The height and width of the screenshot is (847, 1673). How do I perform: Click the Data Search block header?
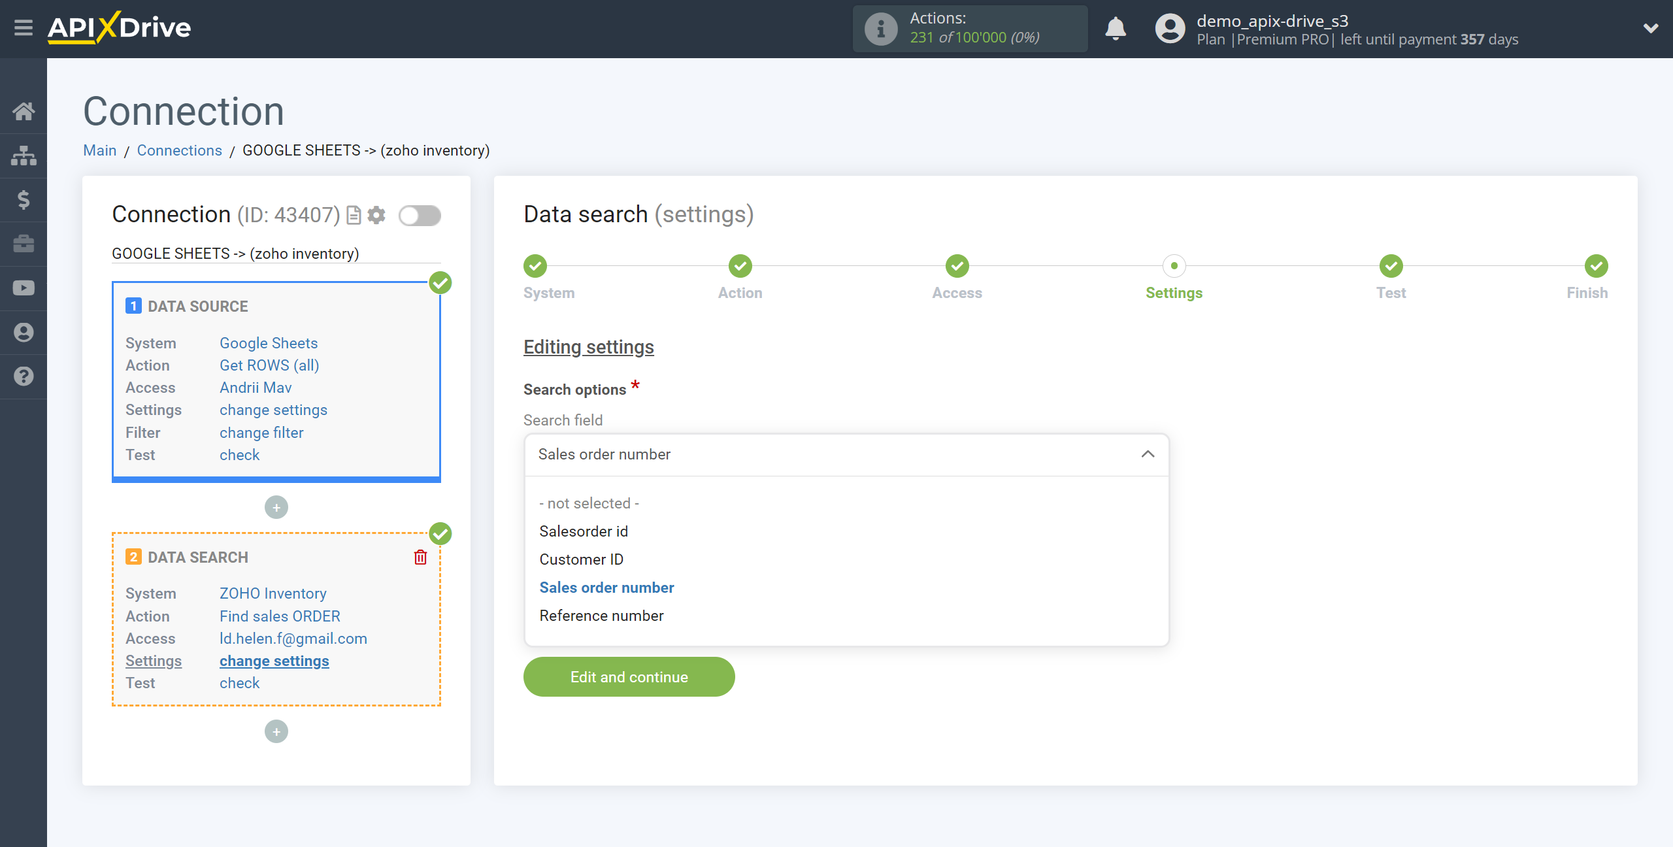[x=187, y=557]
